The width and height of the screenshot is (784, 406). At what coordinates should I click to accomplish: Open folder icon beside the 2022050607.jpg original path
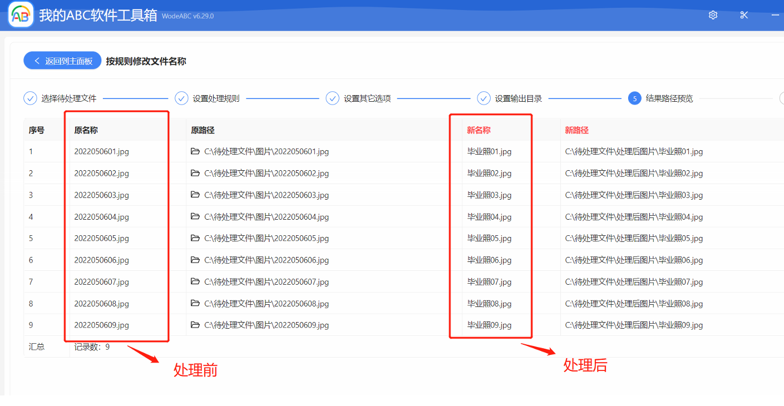[x=195, y=281]
